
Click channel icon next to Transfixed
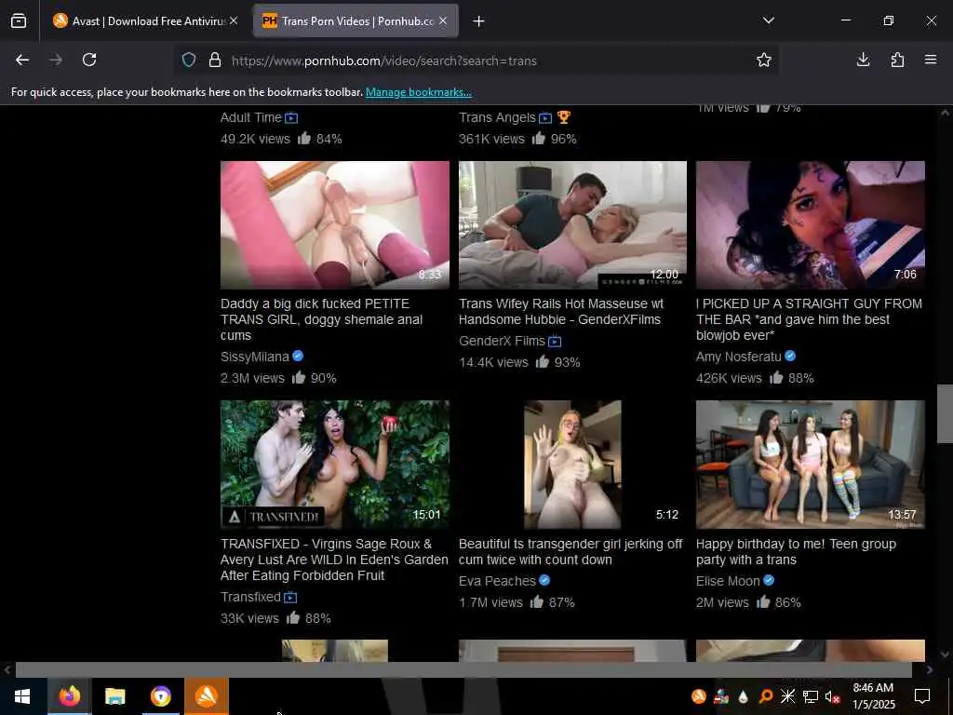pyautogui.click(x=290, y=598)
